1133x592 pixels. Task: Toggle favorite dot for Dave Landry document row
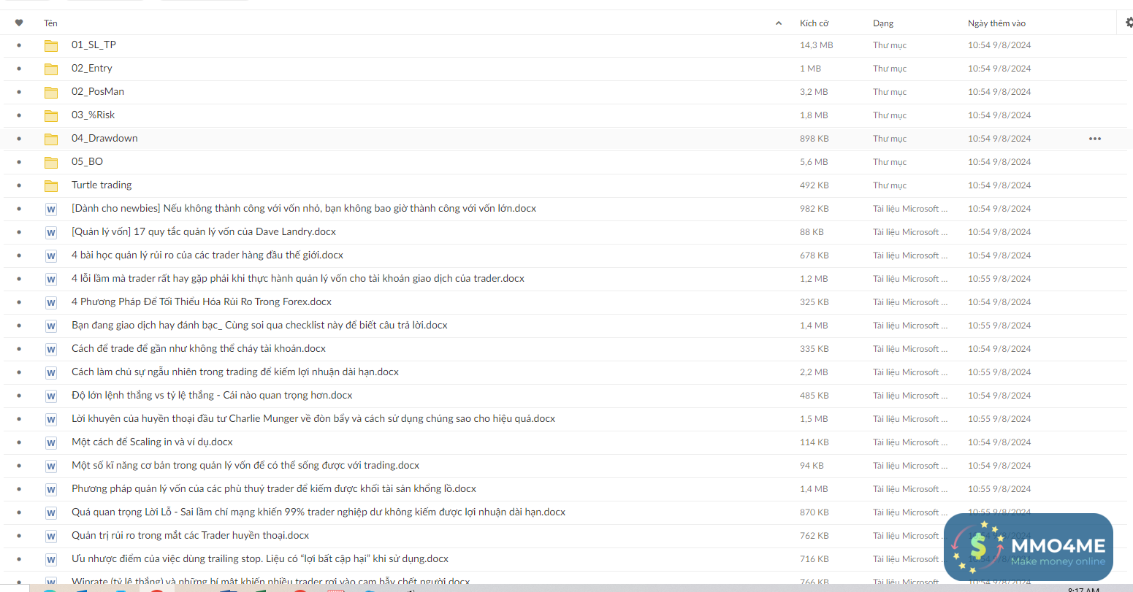19,232
